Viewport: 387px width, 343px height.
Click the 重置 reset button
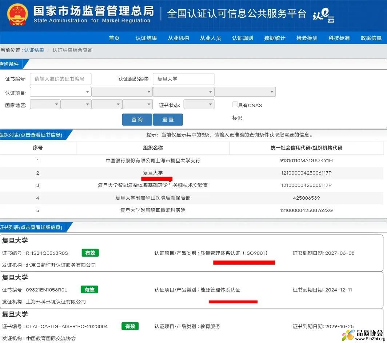[x=168, y=119]
